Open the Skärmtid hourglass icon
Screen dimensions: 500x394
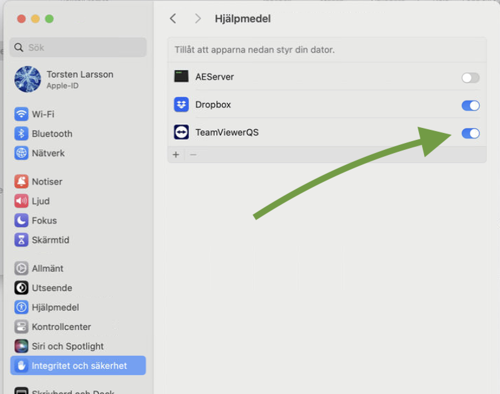21,240
